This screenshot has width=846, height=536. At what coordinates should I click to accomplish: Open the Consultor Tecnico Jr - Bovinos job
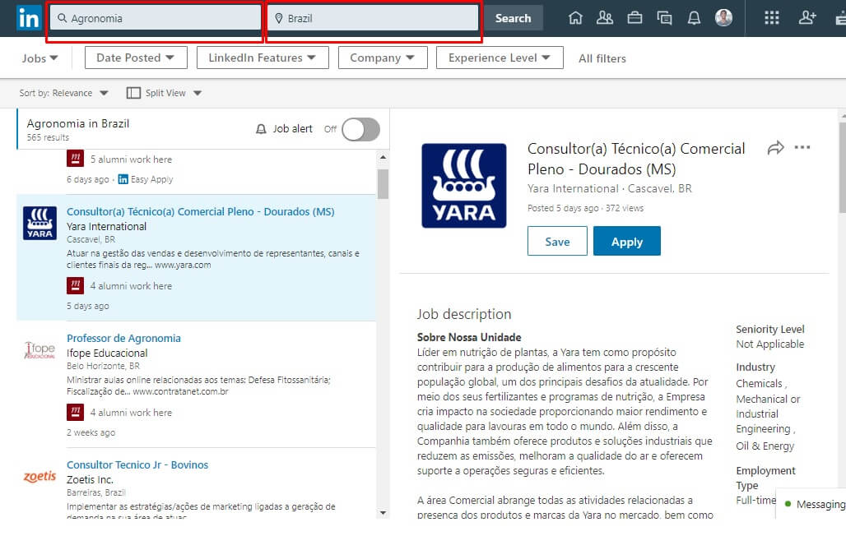[x=137, y=464]
